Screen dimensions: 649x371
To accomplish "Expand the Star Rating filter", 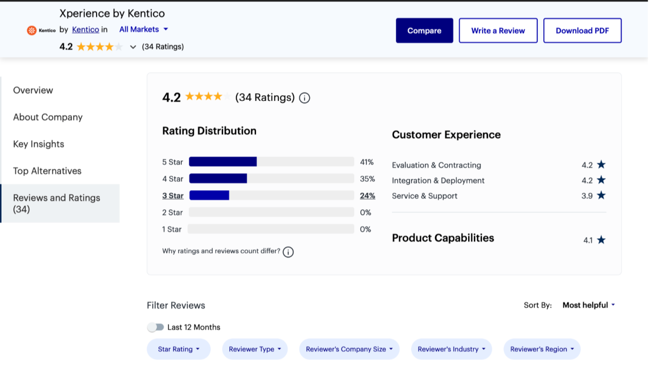I will pyautogui.click(x=178, y=349).
